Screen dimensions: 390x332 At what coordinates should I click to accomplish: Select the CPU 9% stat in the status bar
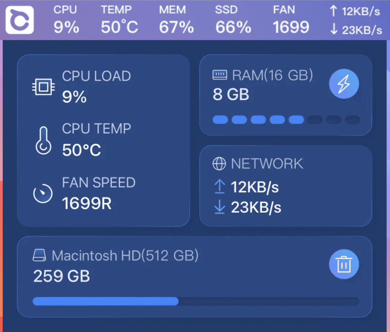pos(66,20)
